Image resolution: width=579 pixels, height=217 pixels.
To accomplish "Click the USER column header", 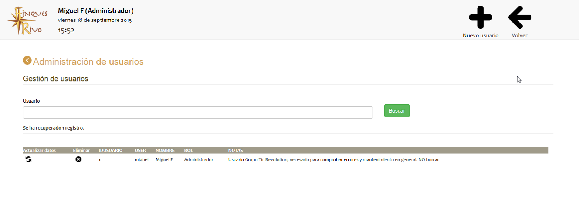I will 140,151.
